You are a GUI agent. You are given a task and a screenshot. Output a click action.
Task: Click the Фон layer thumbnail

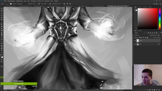point(138,44)
